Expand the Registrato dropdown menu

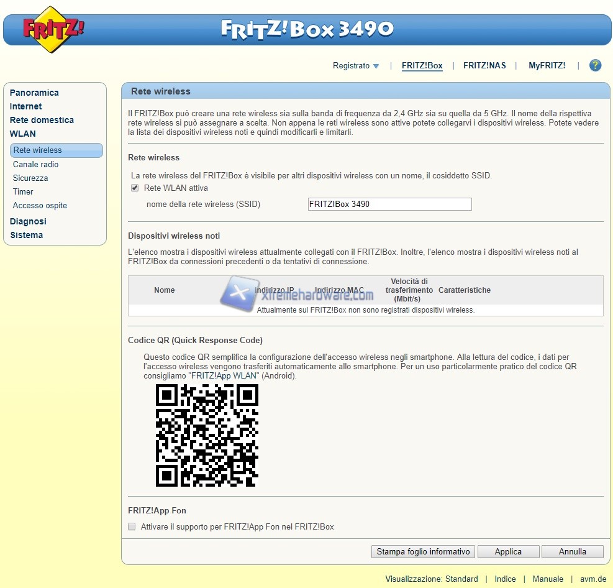coord(356,66)
